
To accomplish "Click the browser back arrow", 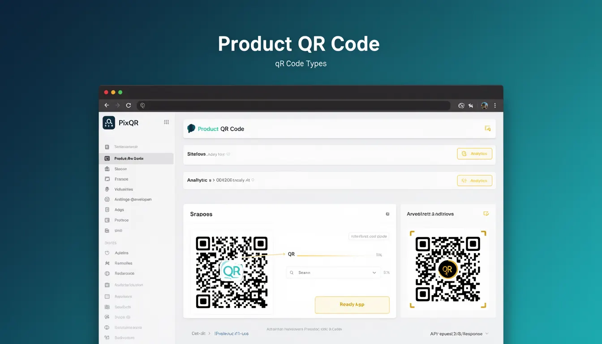I will coord(107,105).
